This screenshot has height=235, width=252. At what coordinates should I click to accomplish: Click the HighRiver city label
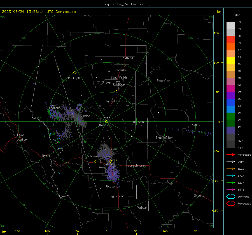click(116, 196)
